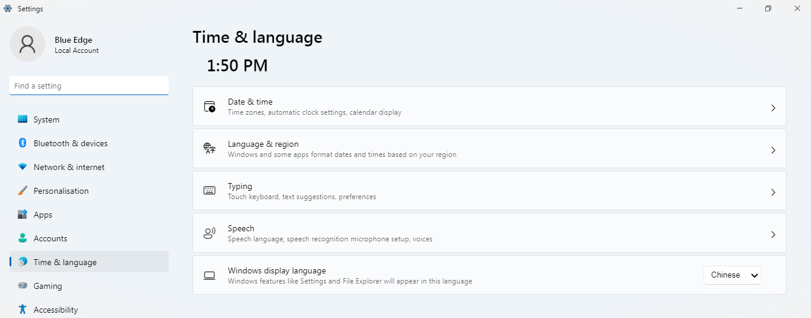The image size is (811, 318).
Task: Click the Date & time clock icon
Action: point(210,107)
